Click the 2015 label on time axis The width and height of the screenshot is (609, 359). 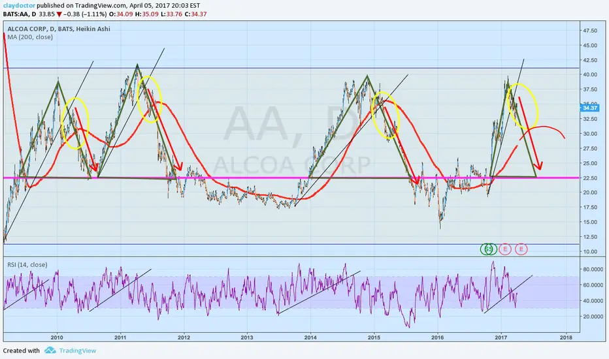point(374,337)
